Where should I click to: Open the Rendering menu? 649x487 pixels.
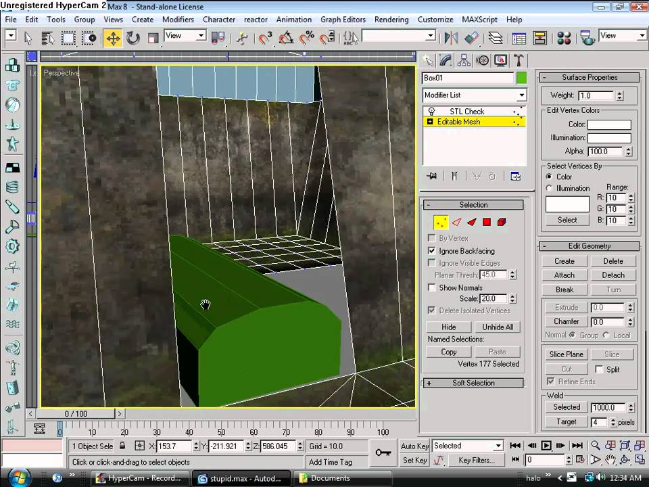[x=391, y=20]
